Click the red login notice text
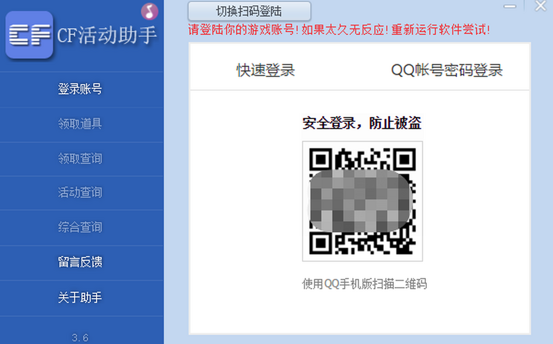 pos(339,30)
